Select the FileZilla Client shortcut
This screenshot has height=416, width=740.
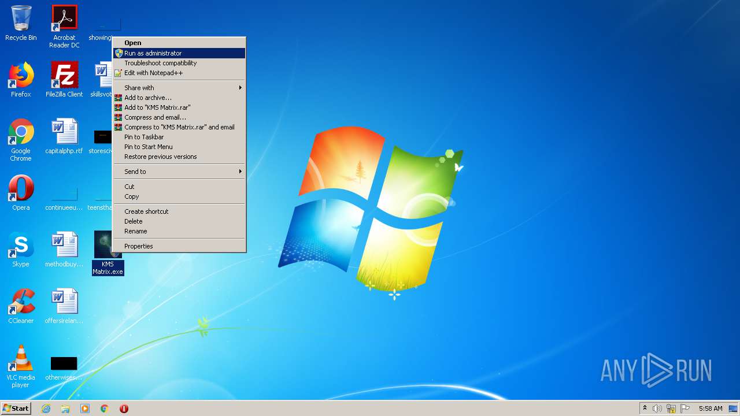click(x=64, y=80)
